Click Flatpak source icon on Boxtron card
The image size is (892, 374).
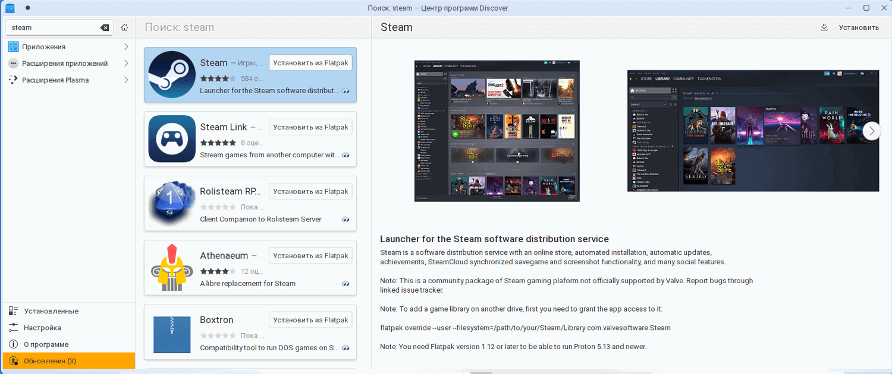346,347
